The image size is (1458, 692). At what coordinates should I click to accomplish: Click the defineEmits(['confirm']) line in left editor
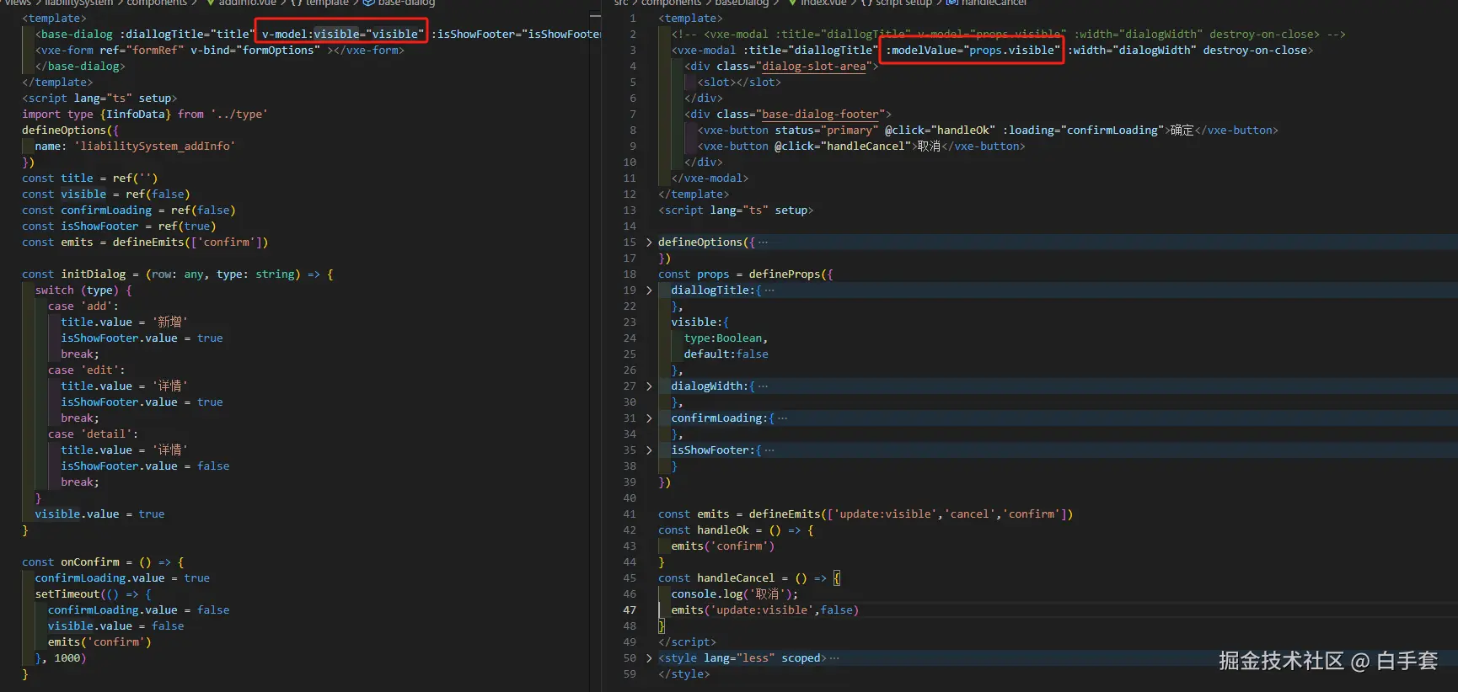[145, 242]
